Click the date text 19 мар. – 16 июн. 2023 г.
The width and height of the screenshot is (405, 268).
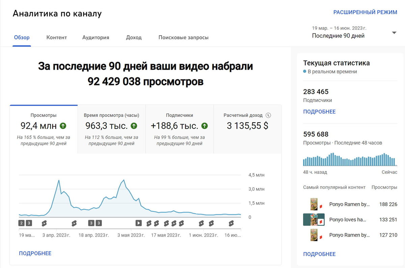coord(339,28)
